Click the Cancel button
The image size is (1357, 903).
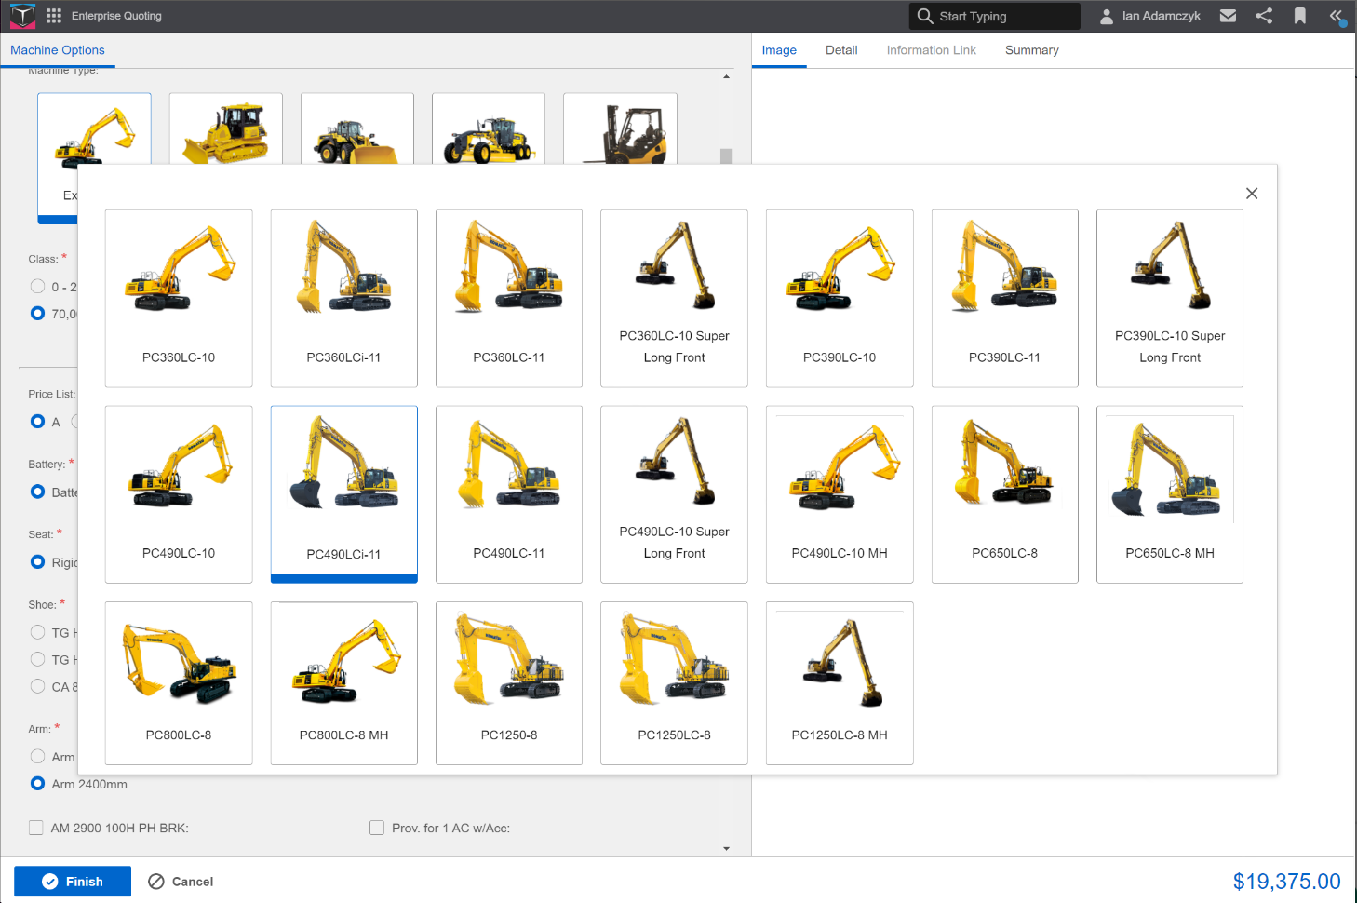181,882
